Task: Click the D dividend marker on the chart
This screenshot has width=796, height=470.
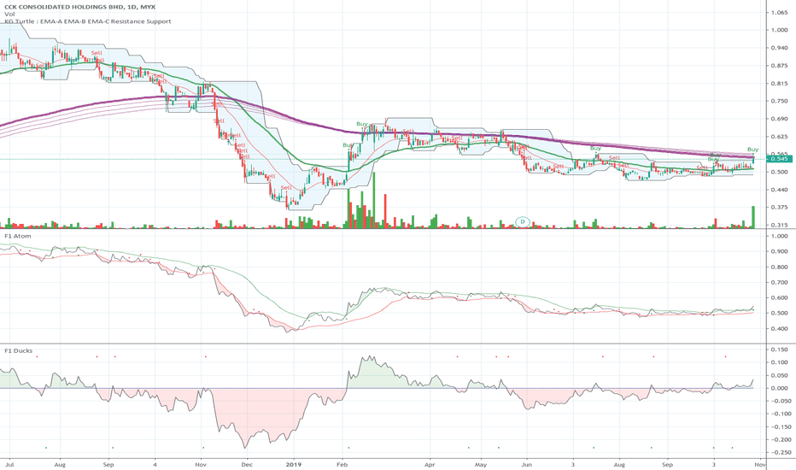Action: click(523, 221)
